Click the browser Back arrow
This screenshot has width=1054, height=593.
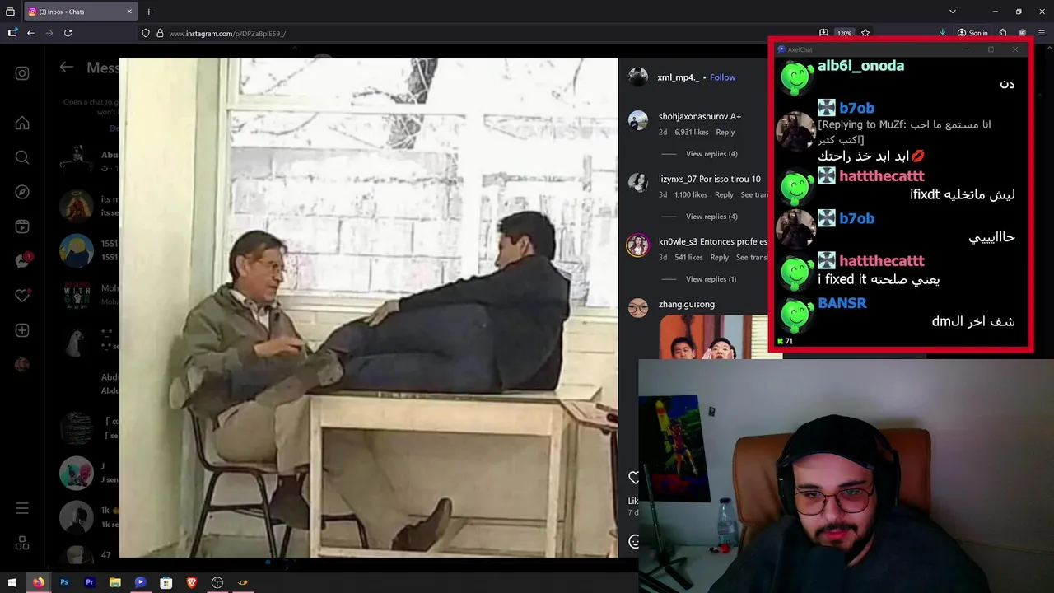(30, 33)
